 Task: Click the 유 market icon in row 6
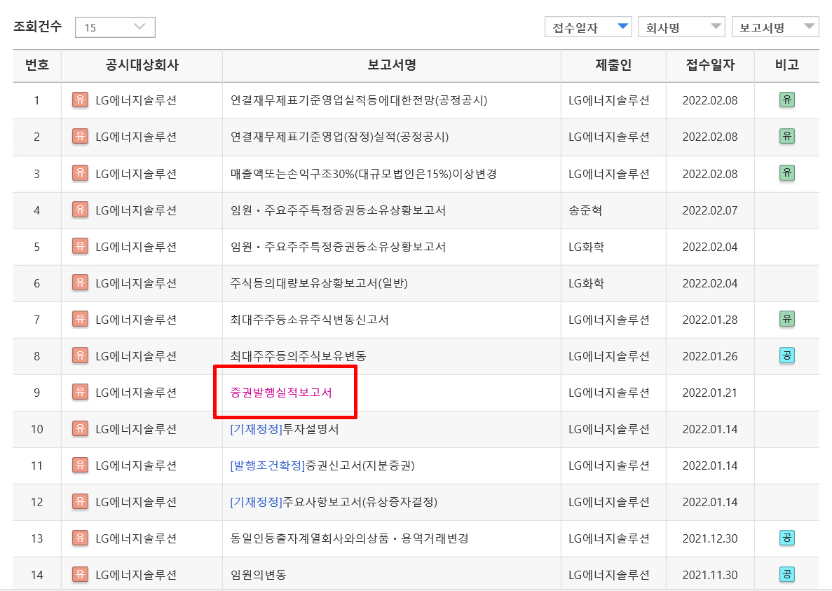point(80,283)
